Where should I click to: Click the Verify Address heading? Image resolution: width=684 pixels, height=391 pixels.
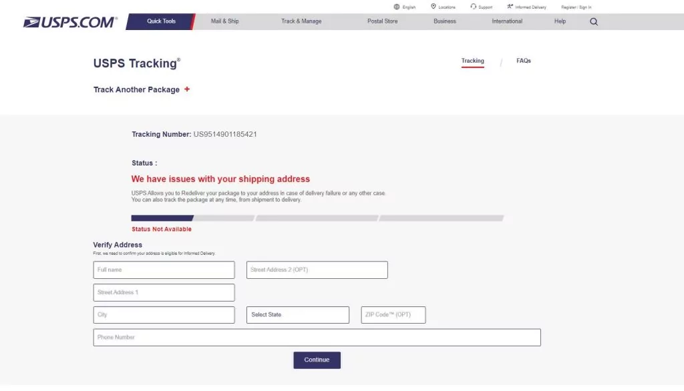coord(118,245)
